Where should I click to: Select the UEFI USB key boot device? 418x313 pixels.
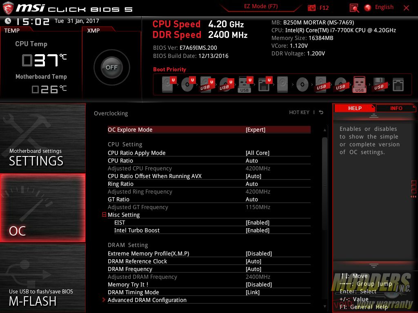245,85
